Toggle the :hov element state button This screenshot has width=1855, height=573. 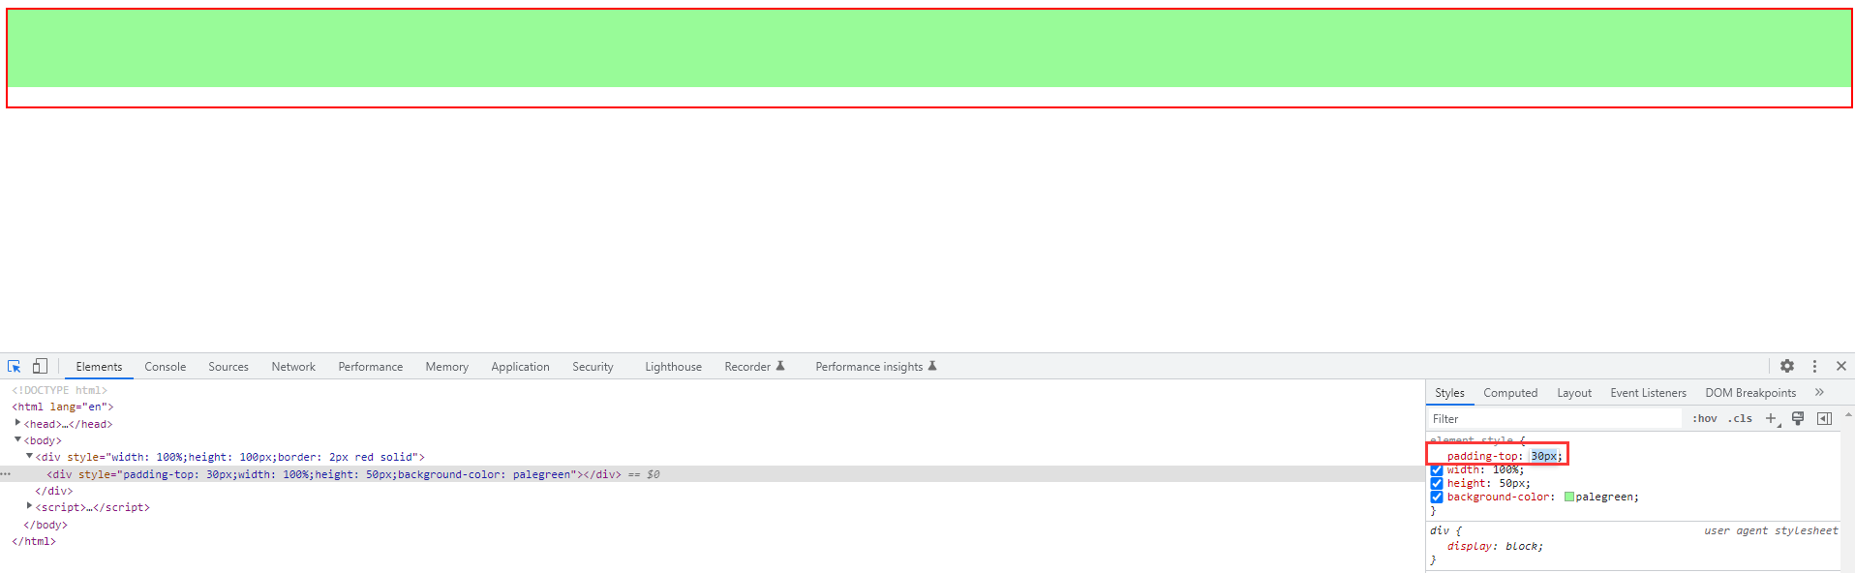[x=1705, y=418]
